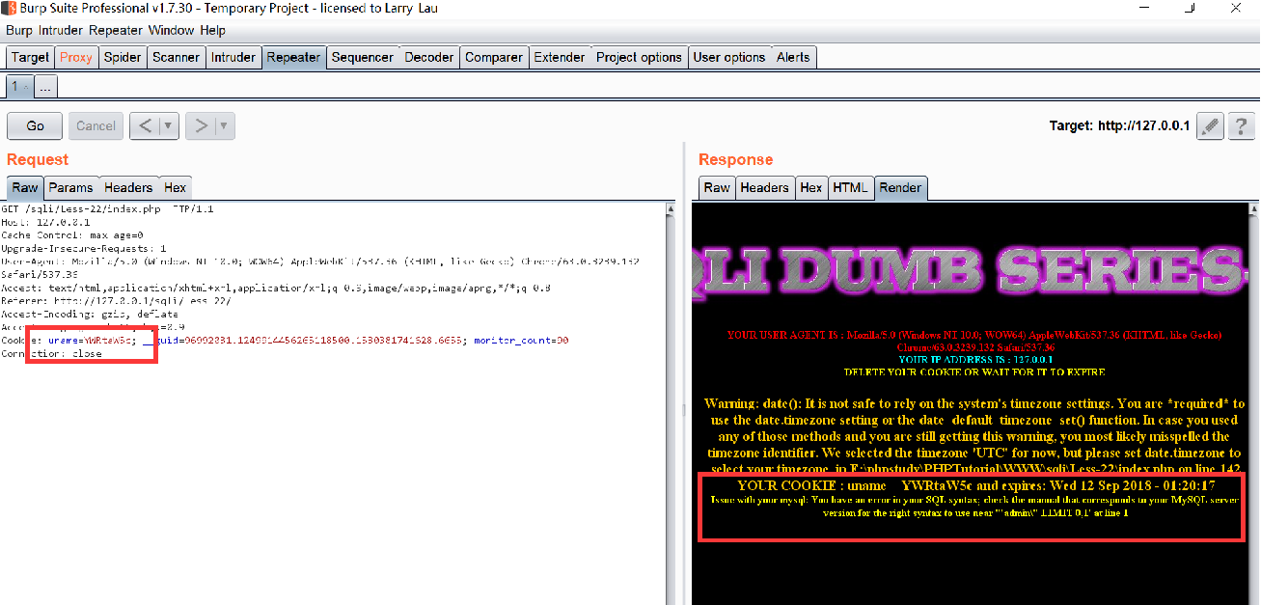Open the Burp menu
This screenshot has height=605, width=1261.
tap(19, 31)
